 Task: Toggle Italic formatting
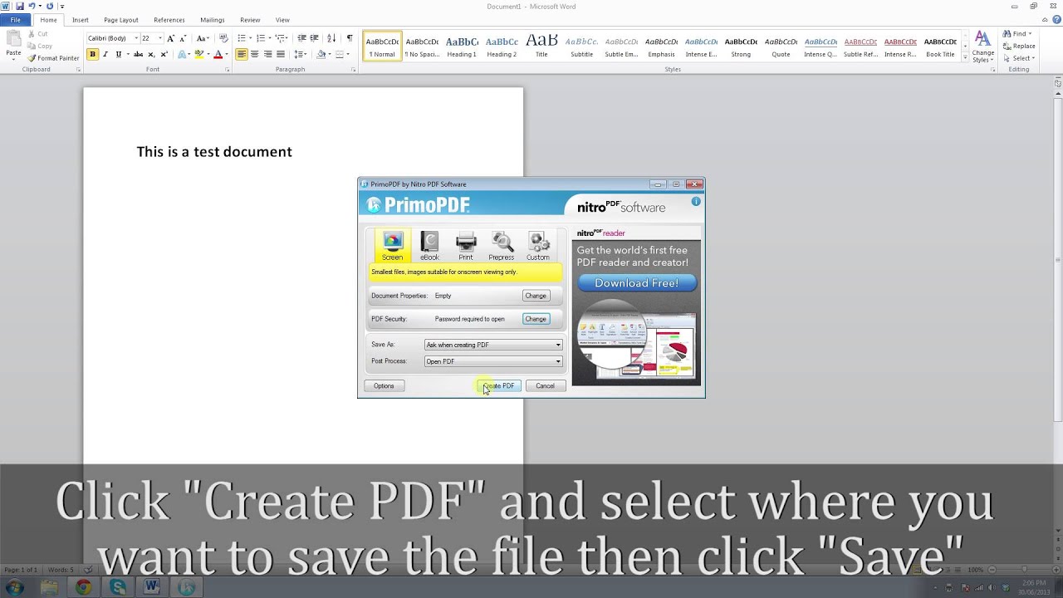pyautogui.click(x=105, y=54)
